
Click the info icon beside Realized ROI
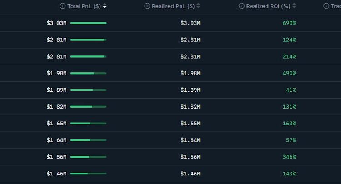tap(241, 6)
